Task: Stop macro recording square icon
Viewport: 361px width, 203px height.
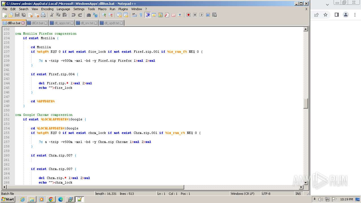Action: [x=195, y=15]
